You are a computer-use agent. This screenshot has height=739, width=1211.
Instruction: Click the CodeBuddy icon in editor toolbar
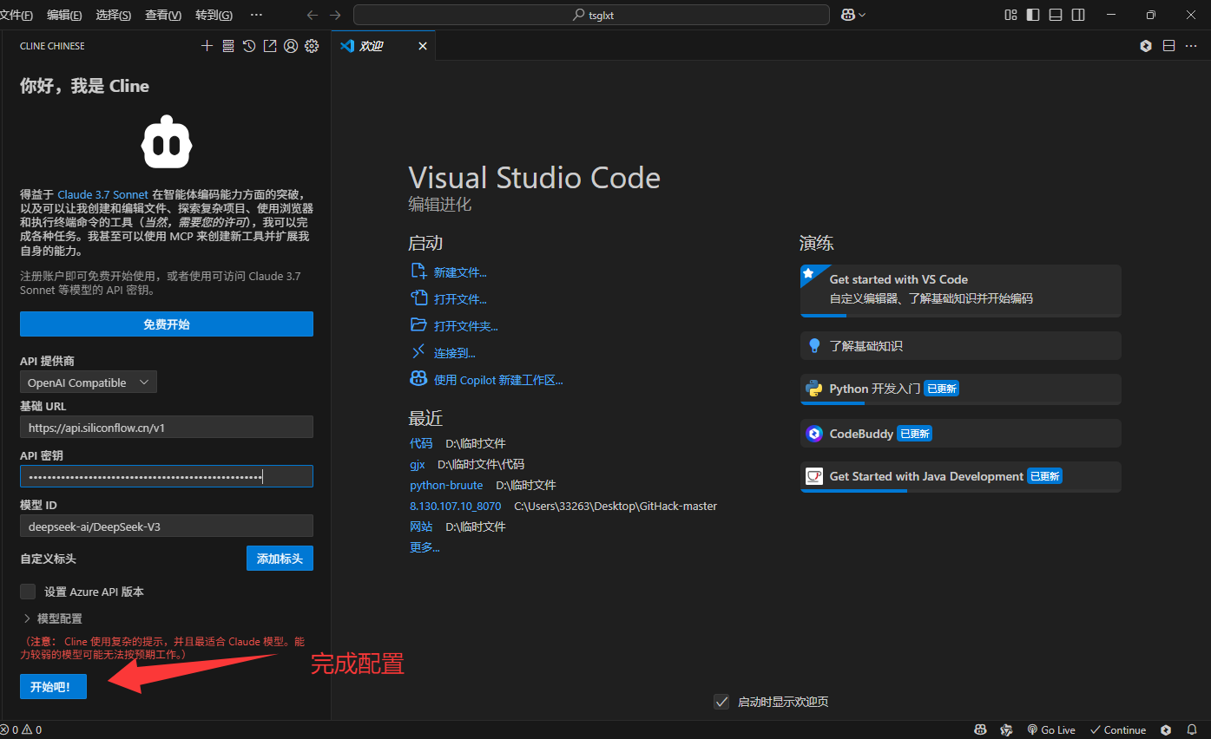[x=1146, y=46]
